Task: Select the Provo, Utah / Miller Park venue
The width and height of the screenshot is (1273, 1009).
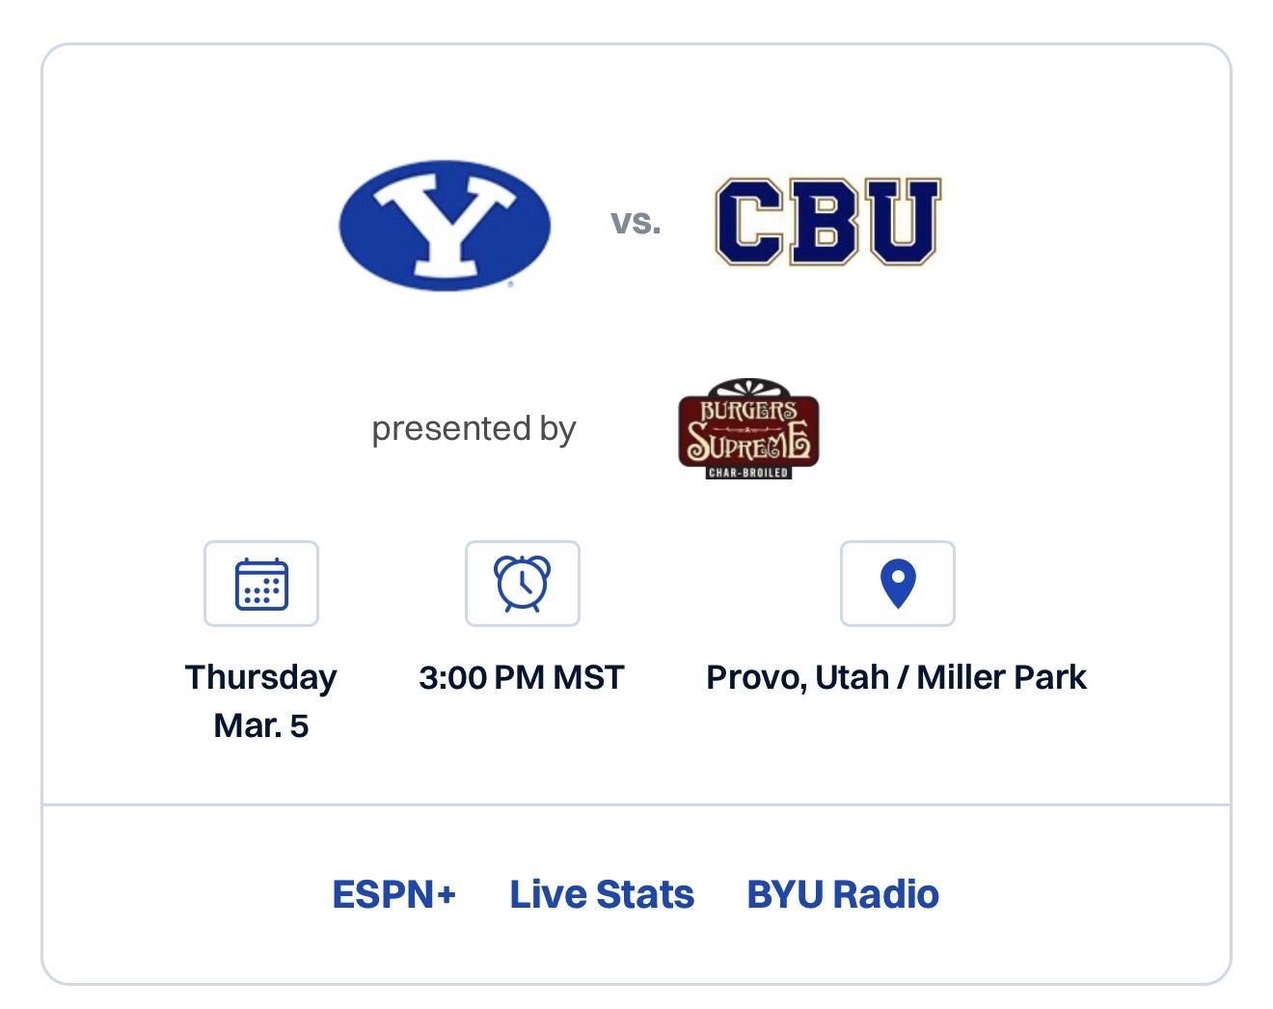Action: [x=897, y=677]
